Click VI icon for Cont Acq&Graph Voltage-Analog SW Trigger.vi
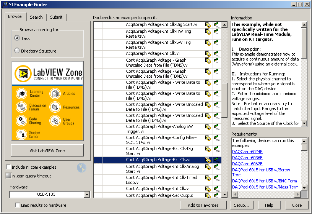The height and width of the screenshot is (214, 312). coord(208,127)
